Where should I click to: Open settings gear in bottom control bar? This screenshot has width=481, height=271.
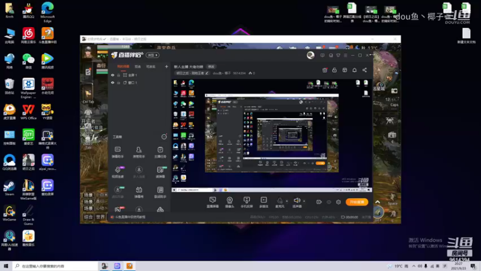click(339, 202)
